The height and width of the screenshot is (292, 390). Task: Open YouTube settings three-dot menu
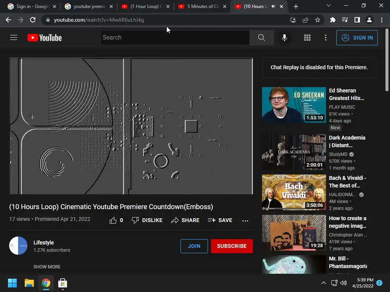click(x=325, y=38)
